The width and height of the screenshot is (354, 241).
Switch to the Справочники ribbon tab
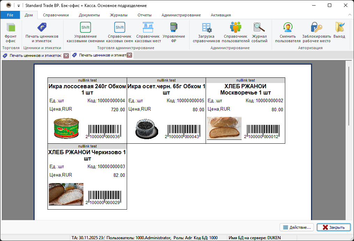(56, 15)
